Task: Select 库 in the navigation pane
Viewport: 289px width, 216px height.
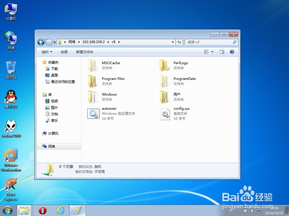Action: pos(47,94)
